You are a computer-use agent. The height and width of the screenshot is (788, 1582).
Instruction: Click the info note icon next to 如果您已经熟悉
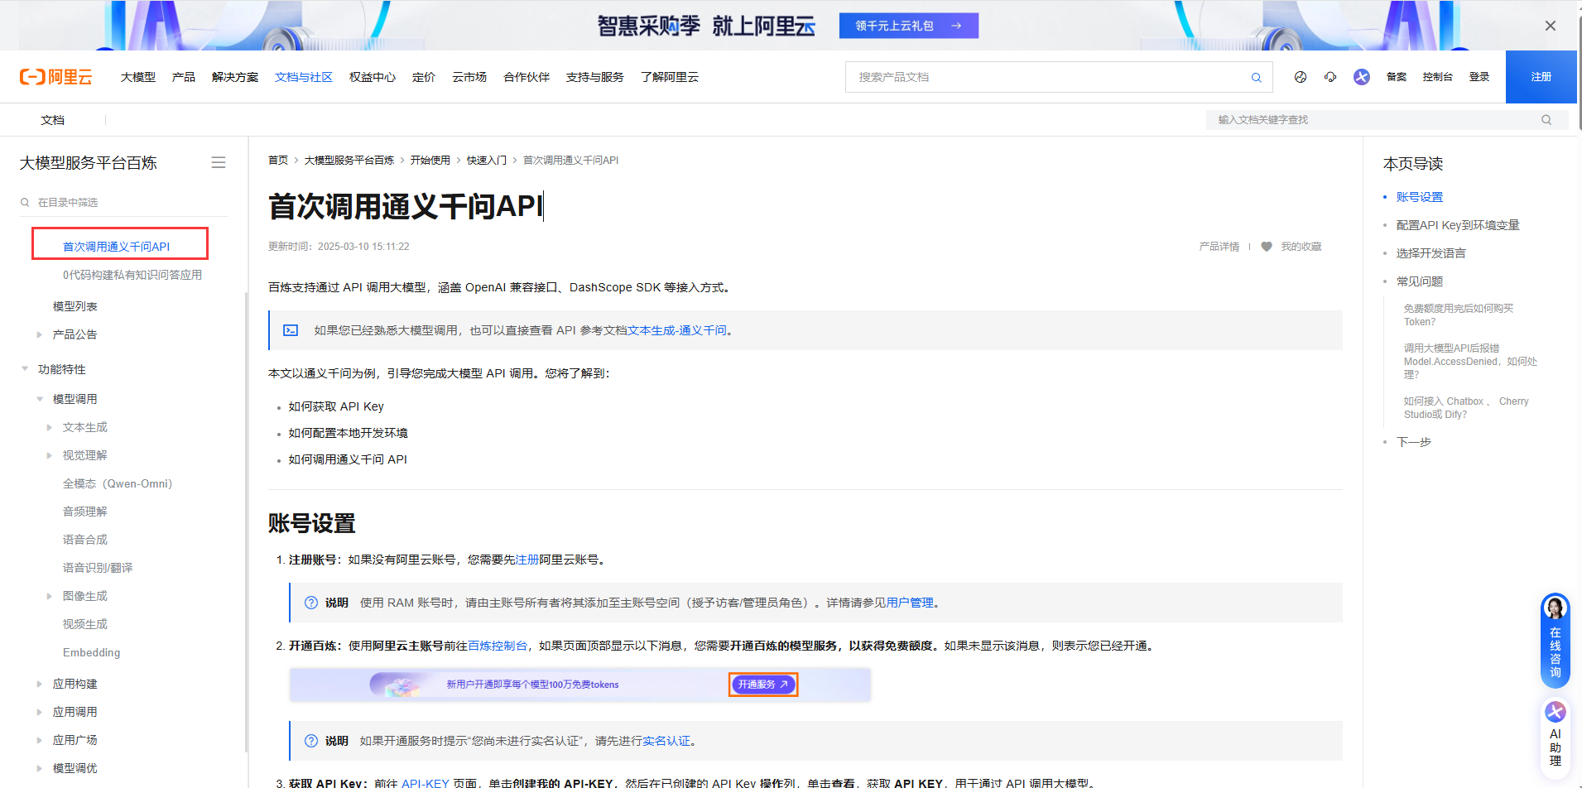pyautogui.click(x=291, y=330)
